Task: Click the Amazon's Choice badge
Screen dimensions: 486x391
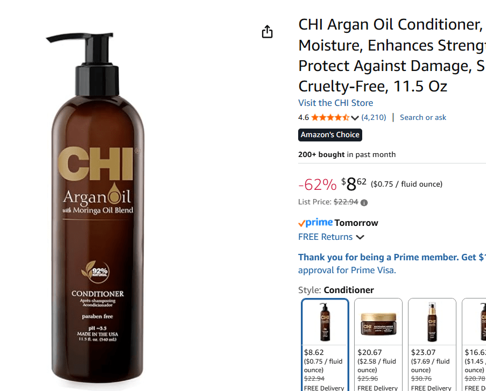Action: coord(330,135)
